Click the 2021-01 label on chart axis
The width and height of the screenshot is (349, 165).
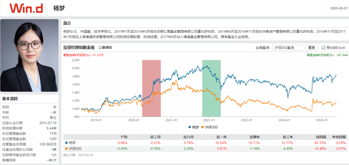coord(172,120)
